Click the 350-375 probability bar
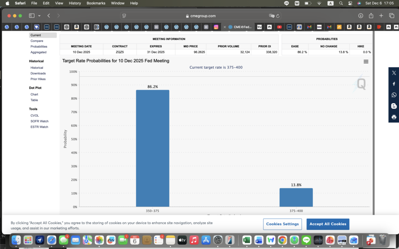The image size is (399, 249). 152,148
